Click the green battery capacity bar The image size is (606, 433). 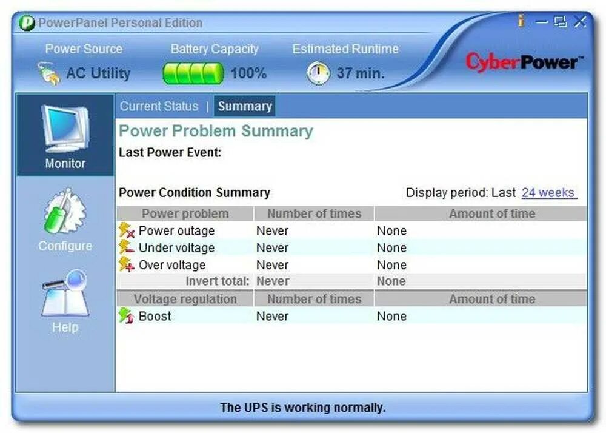click(193, 73)
